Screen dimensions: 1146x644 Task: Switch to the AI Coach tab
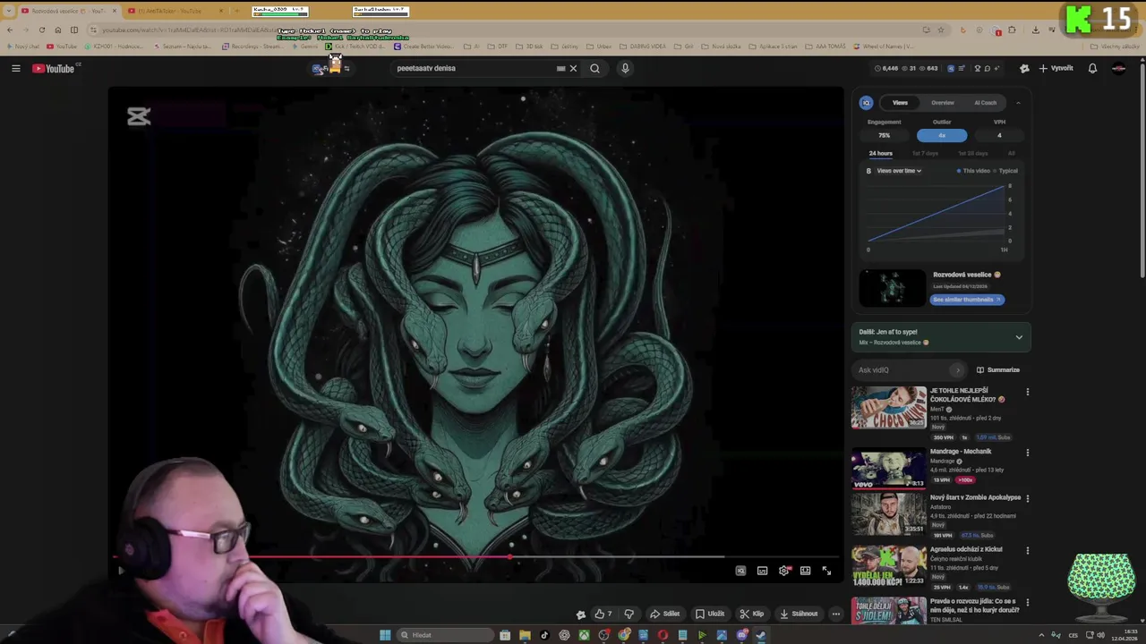(x=985, y=103)
